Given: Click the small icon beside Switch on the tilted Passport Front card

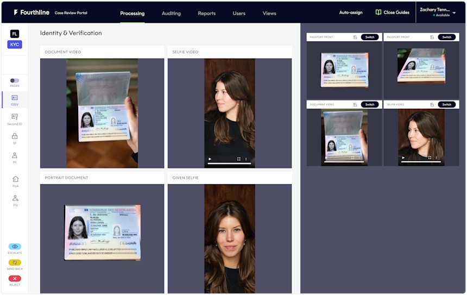Looking at the screenshot, I should click(x=432, y=37).
